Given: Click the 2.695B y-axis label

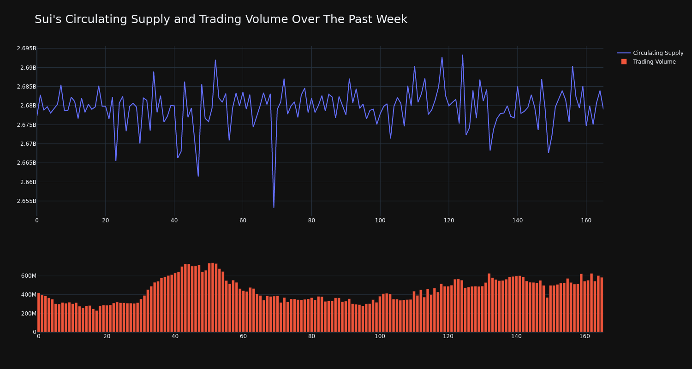Looking at the screenshot, I should click(x=26, y=48).
